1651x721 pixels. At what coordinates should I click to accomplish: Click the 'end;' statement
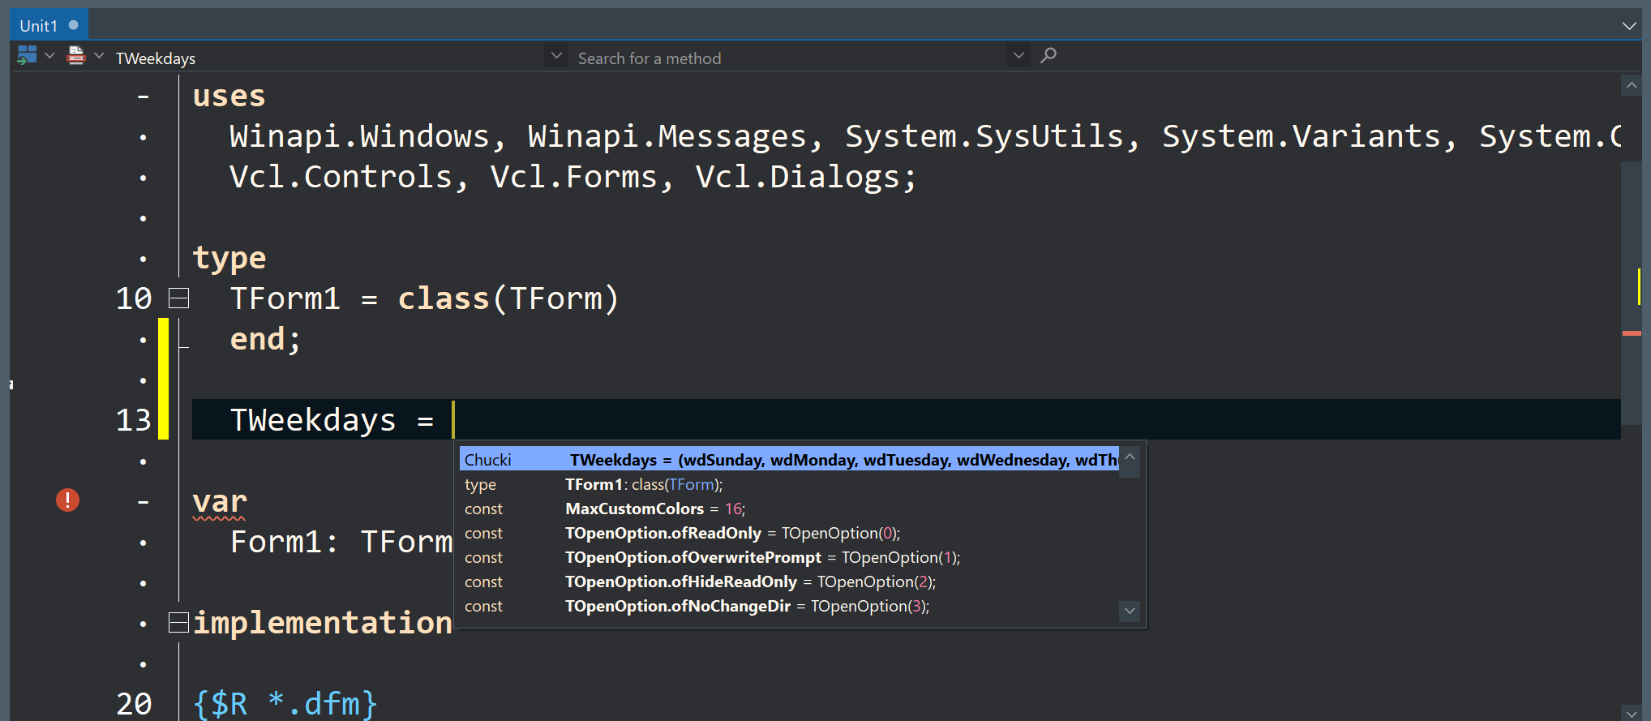click(x=265, y=339)
